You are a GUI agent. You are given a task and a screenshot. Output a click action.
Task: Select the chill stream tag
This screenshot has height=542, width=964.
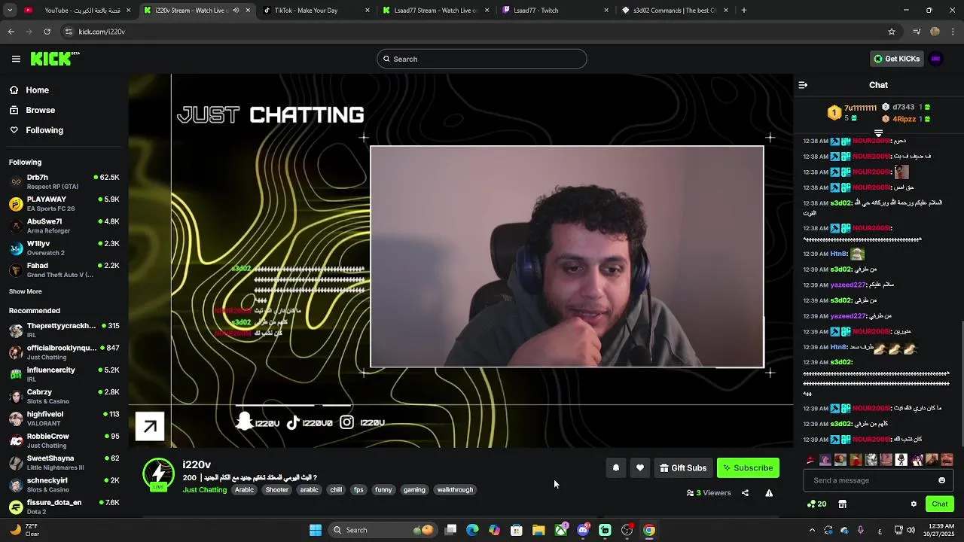click(336, 490)
